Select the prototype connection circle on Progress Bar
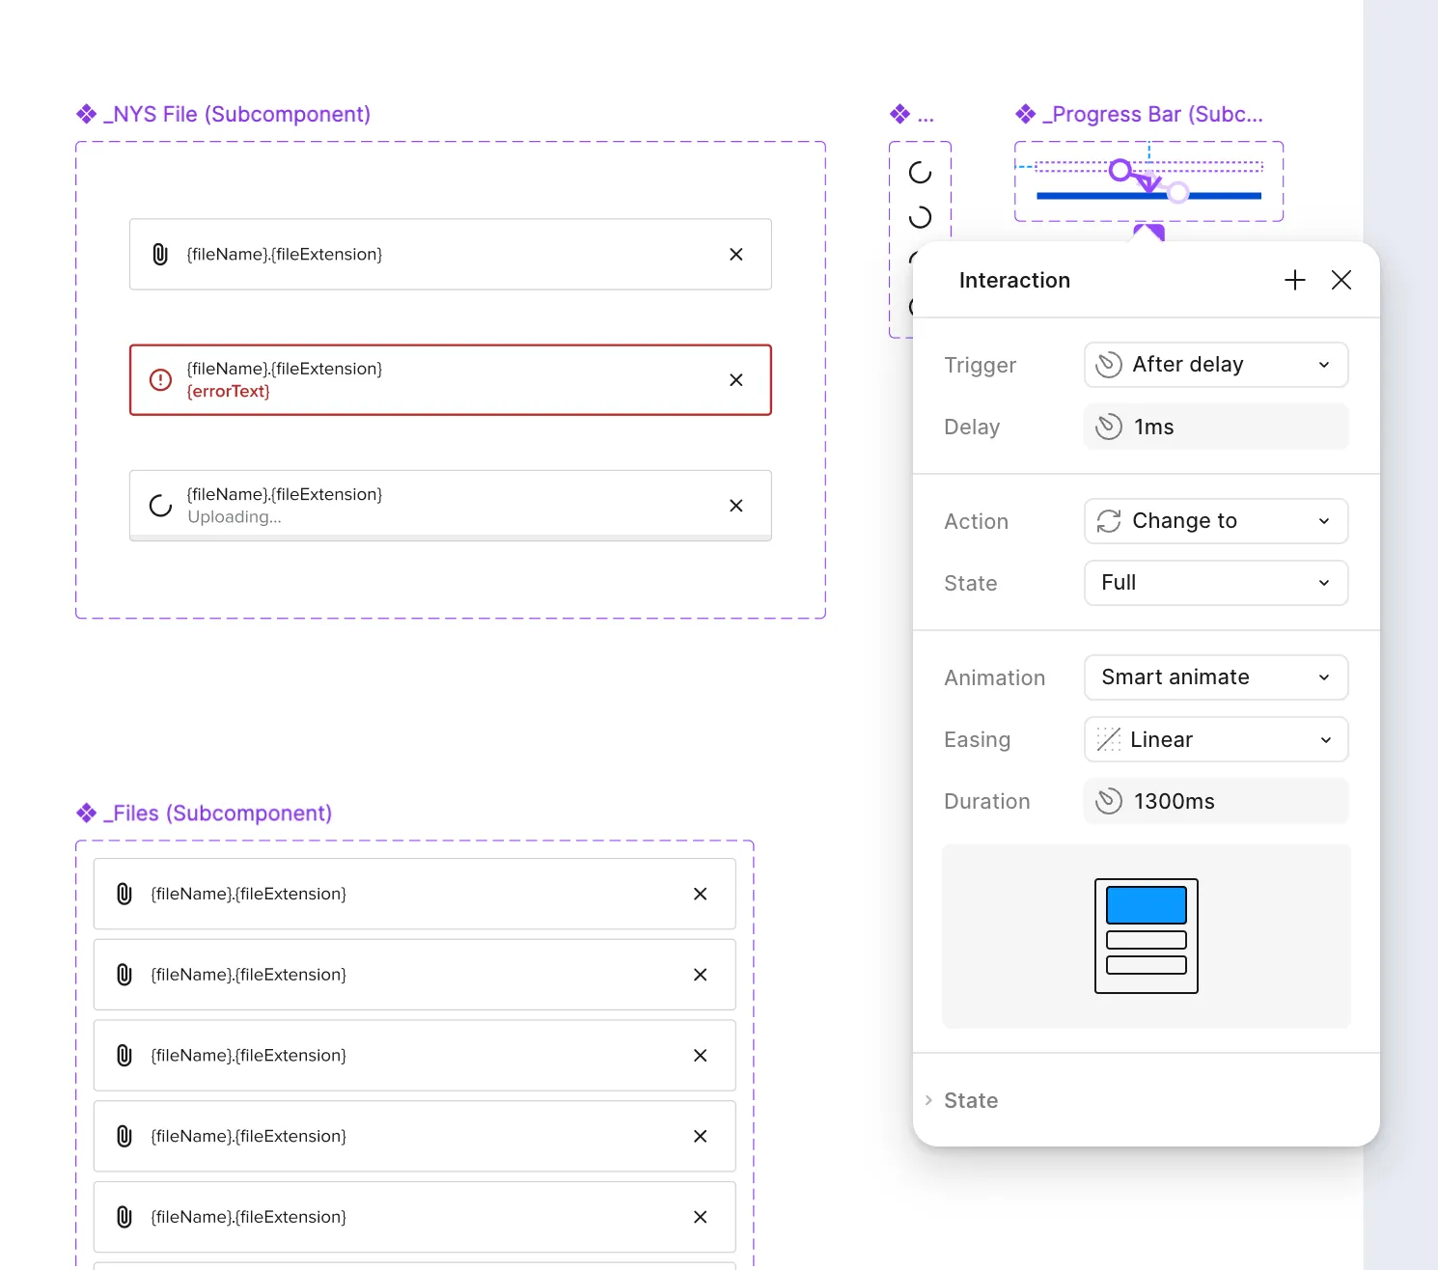The image size is (1438, 1270). [1120, 171]
